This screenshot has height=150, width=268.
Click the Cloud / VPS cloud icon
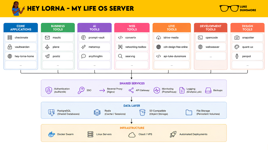coord(132,135)
